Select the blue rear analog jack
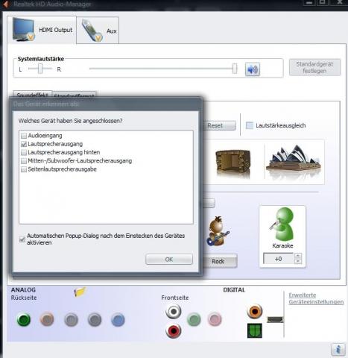The image size is (348, 358). (118, 320)
